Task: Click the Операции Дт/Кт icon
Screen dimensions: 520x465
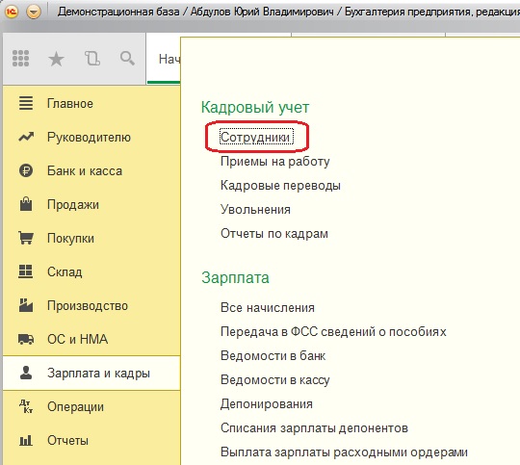Action: [x=26, y=406]
